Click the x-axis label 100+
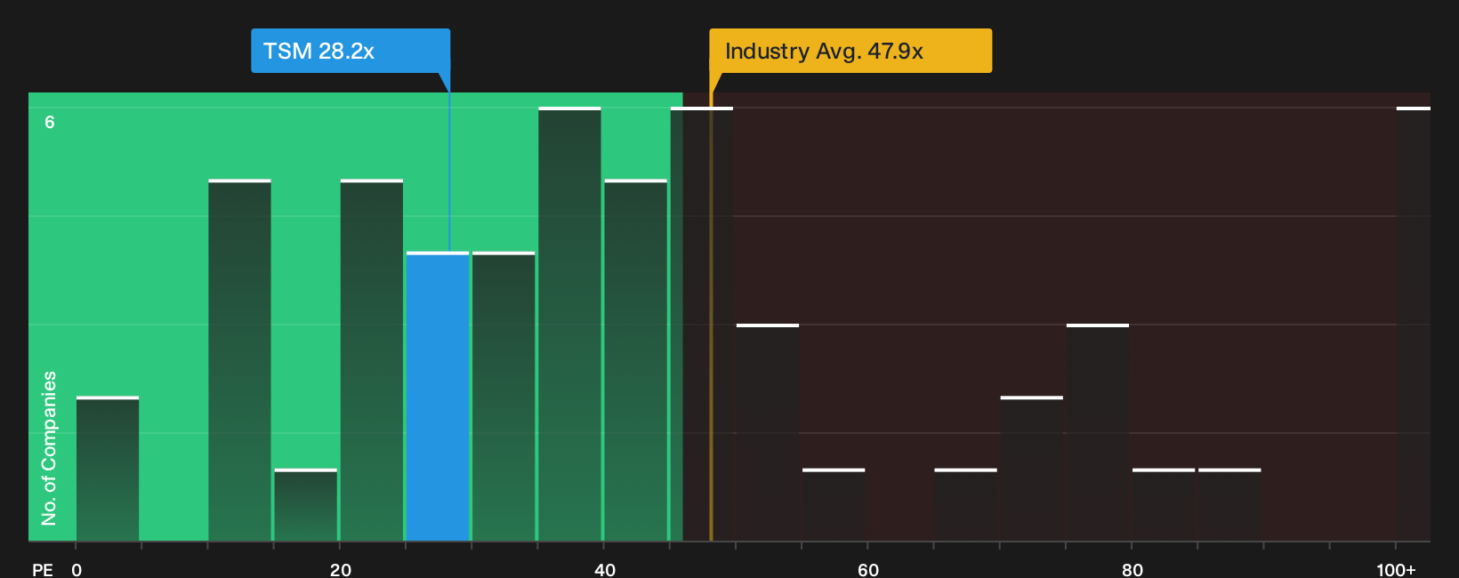This screenshot has width=1459, height=578. click(1396, 569)
